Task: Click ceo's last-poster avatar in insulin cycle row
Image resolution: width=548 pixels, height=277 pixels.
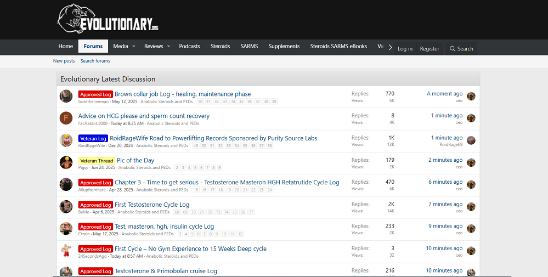Action: click(471, 229)
